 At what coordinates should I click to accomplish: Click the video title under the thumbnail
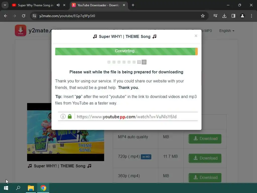pos(59,166)
